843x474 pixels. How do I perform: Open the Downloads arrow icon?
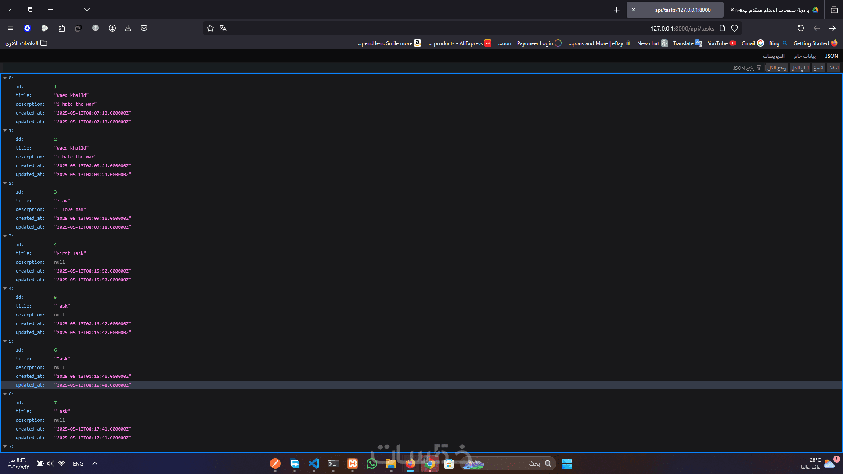point(128,28)
